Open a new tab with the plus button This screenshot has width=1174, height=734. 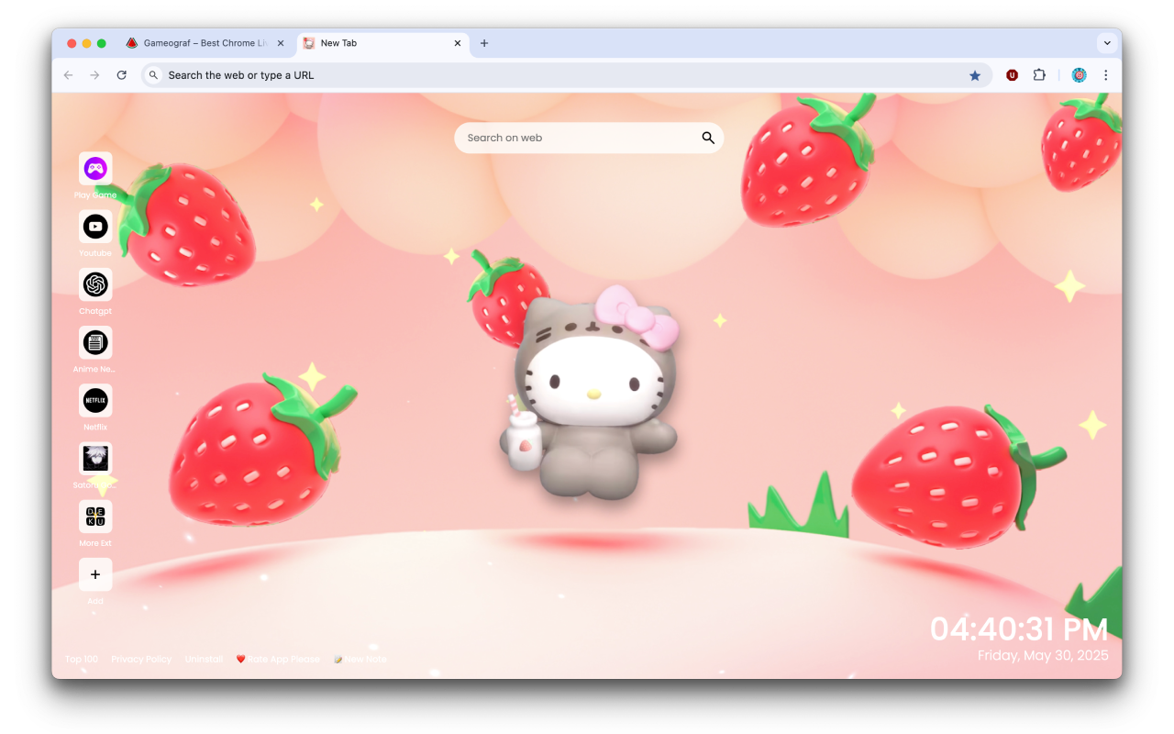tap(484, 43)
